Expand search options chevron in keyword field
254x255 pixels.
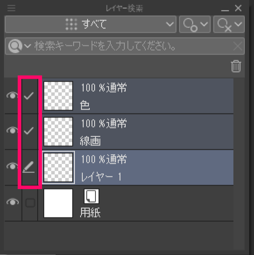(x=28, y=46)
